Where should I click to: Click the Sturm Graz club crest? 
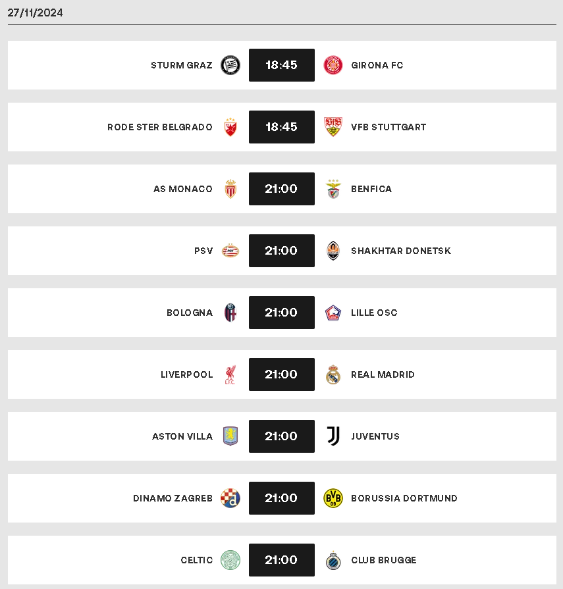(230, 65)
